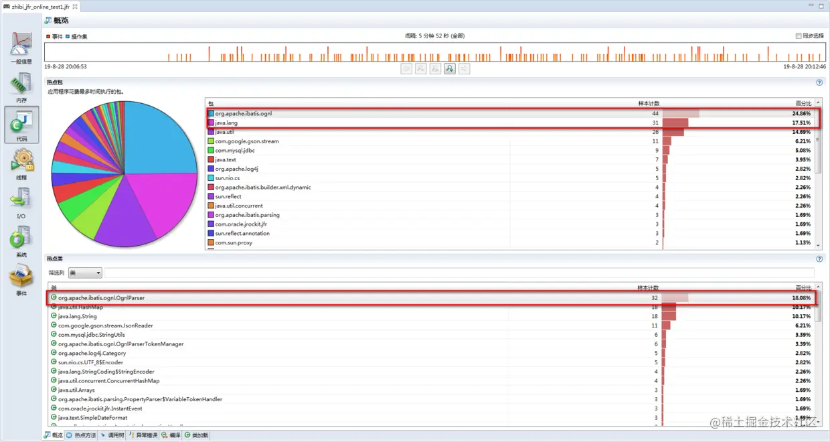The width and height of the screenshot is (830, 442).
Task: Select the java.lang.String class row
Action: (x=432, y=316)
